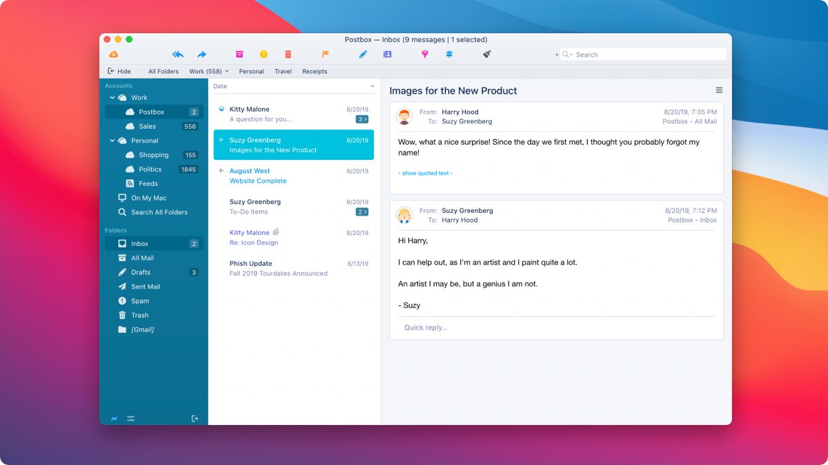The image size is (828, 465).
Task: Select the Shopping account
Action: tap(154, 155)
